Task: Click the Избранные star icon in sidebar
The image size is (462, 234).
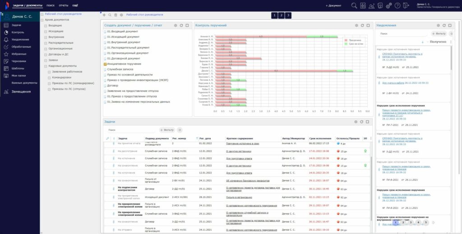Action: (6, 54)
